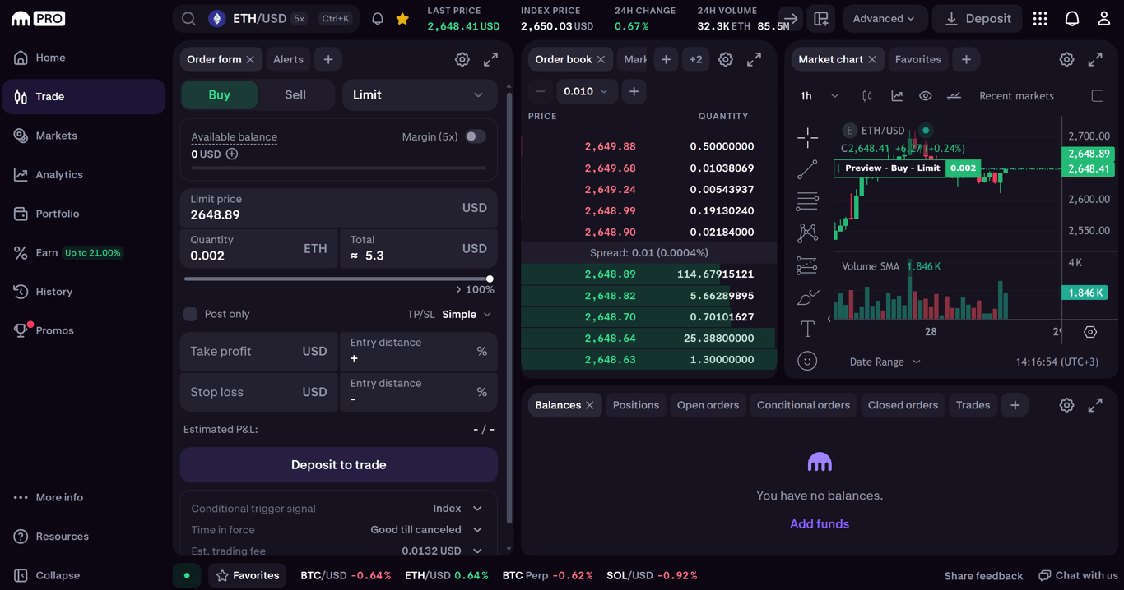Expand the Order book panel to fullscreen
The height and width of the screenshot is (590, 1124).
(754, 59)
